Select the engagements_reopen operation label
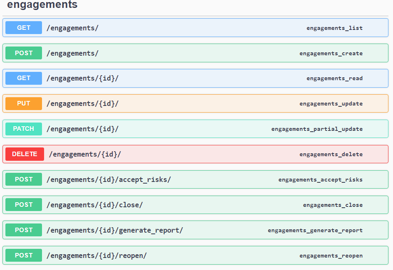The image size is (393, 270). click(331, 256)
